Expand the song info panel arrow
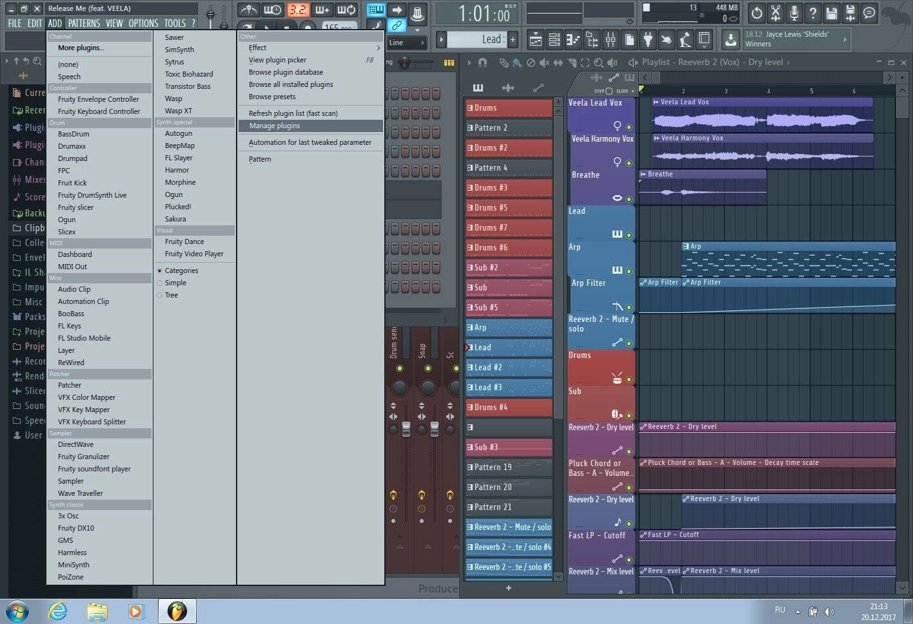The width and height of the screenshot is (913, 624). 845,39
